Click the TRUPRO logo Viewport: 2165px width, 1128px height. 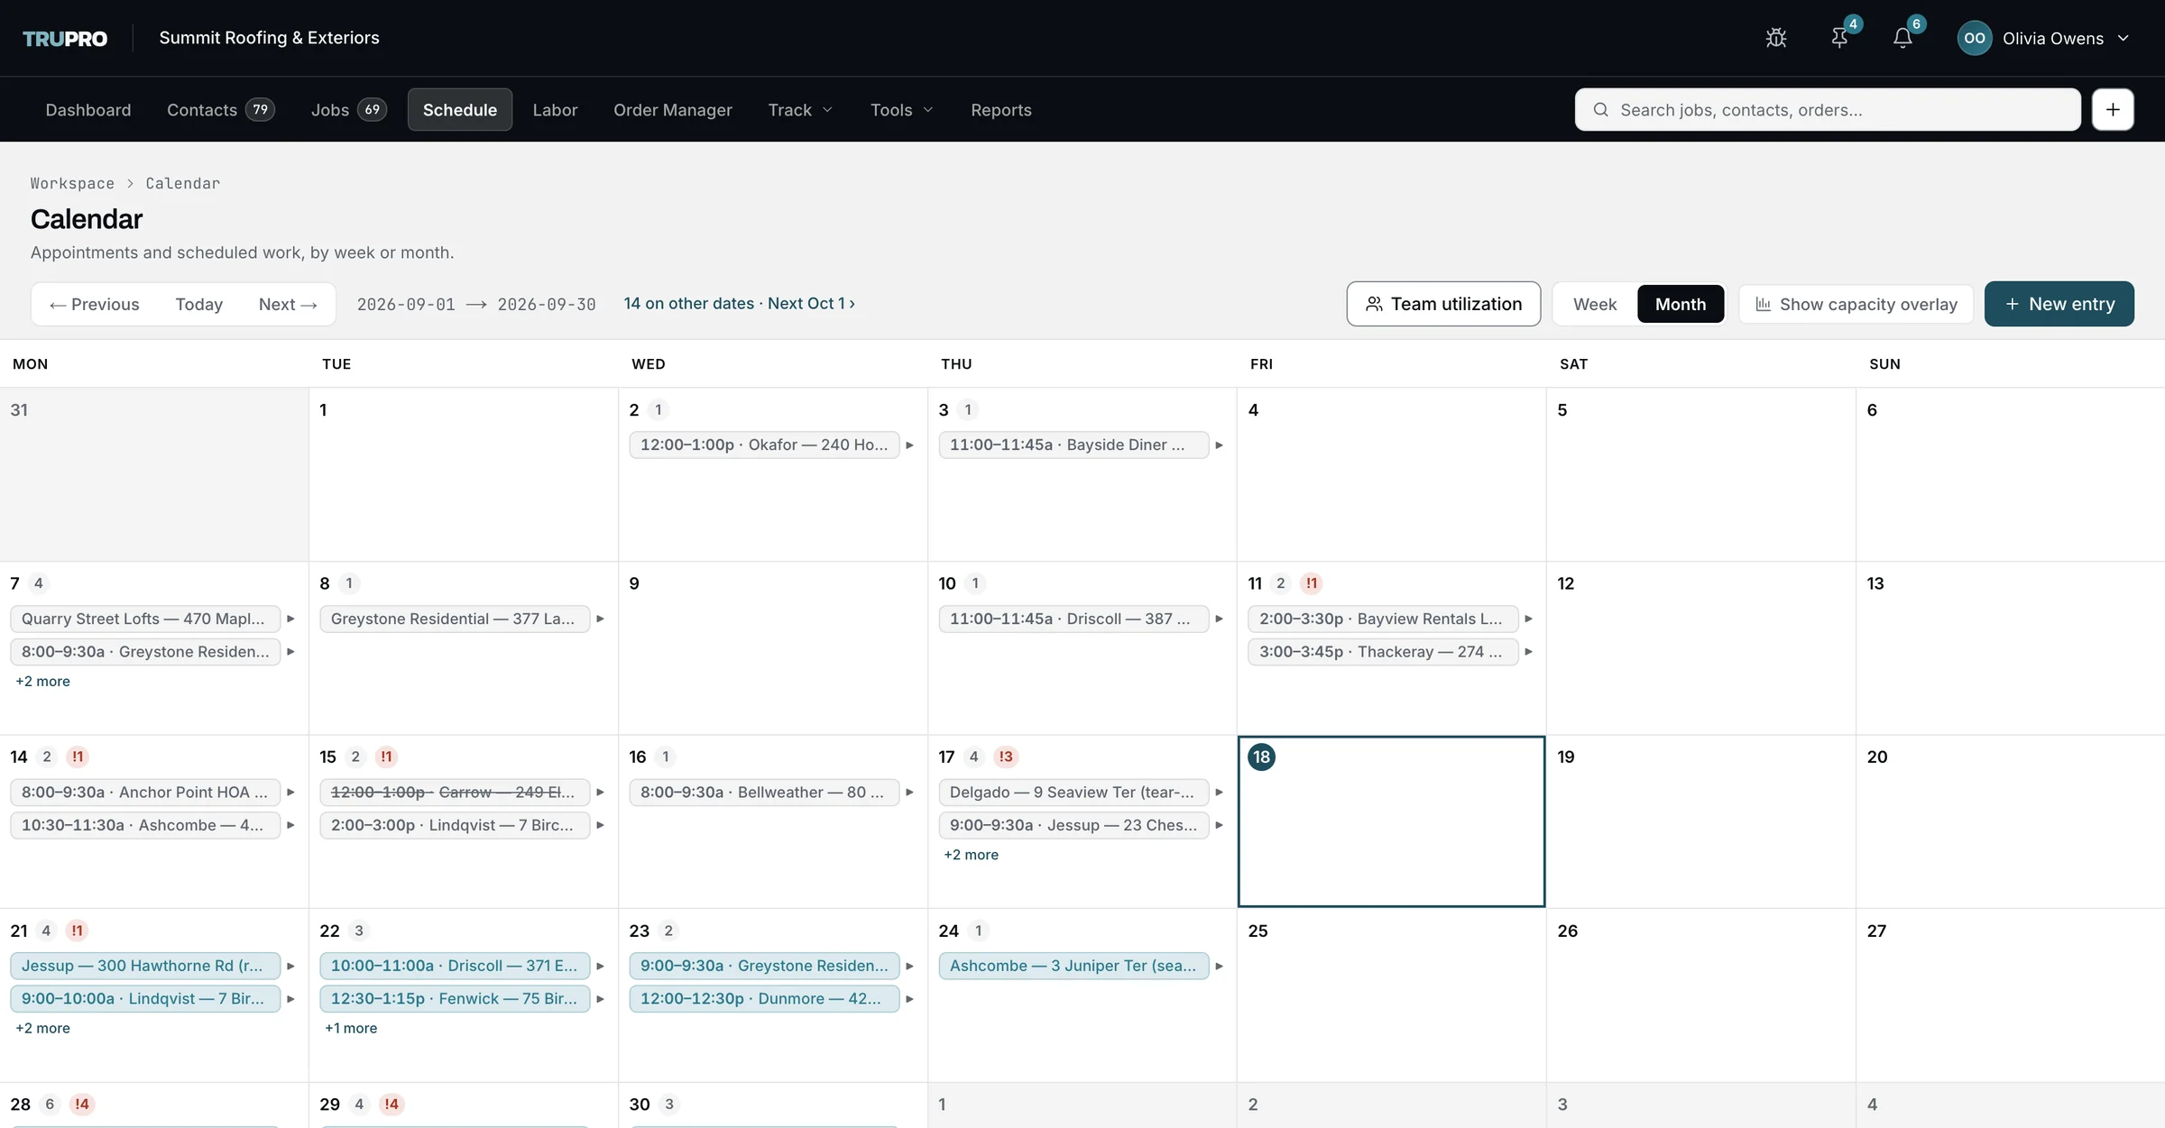coord(65,38)
